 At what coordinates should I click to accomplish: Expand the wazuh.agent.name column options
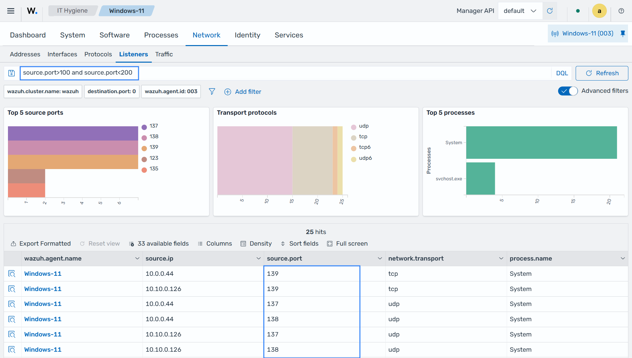coord(137,258)
